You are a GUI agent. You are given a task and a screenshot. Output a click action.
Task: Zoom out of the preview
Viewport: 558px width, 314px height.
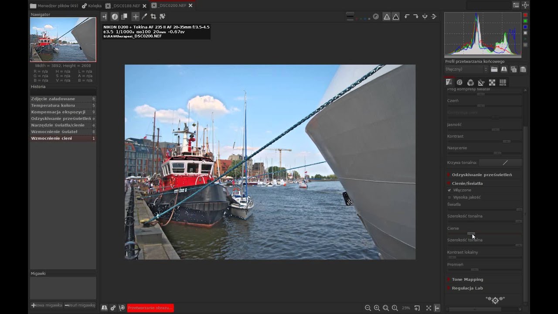(368, 308)
